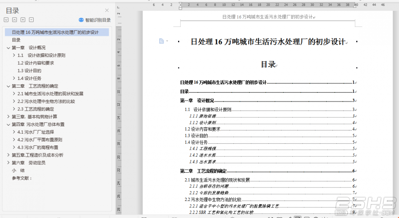This screenshot has width=399, height=218.
Task: Expand the 4.2 污水厂平面布置原则 chevron
Action: pos(14,140)
